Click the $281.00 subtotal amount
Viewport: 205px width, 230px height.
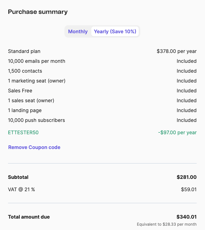(187, 177)
